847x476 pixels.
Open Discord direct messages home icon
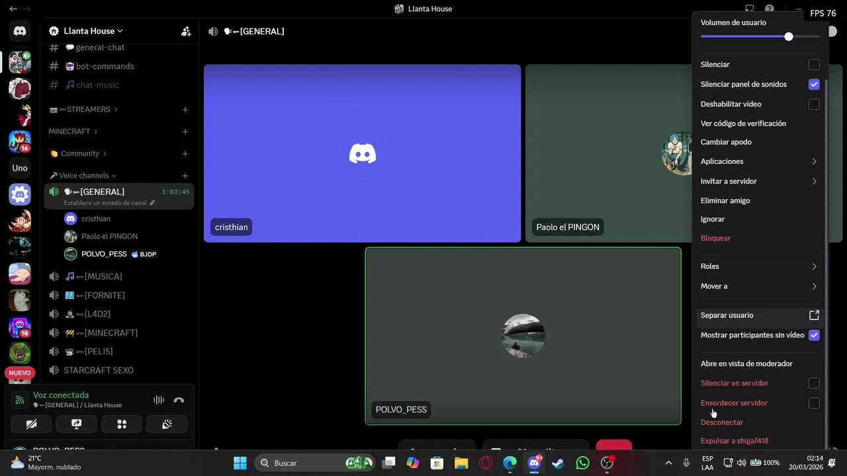[20, 31]
